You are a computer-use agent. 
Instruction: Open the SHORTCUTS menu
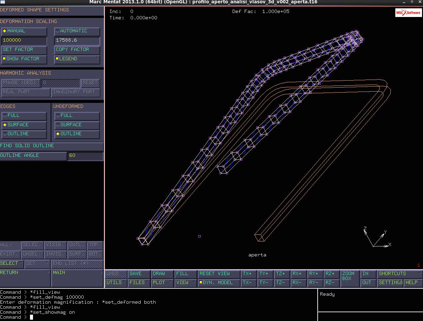400,274
